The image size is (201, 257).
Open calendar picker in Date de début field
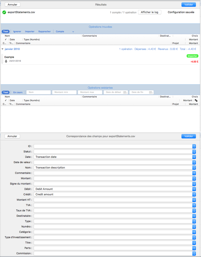point(125,92)
